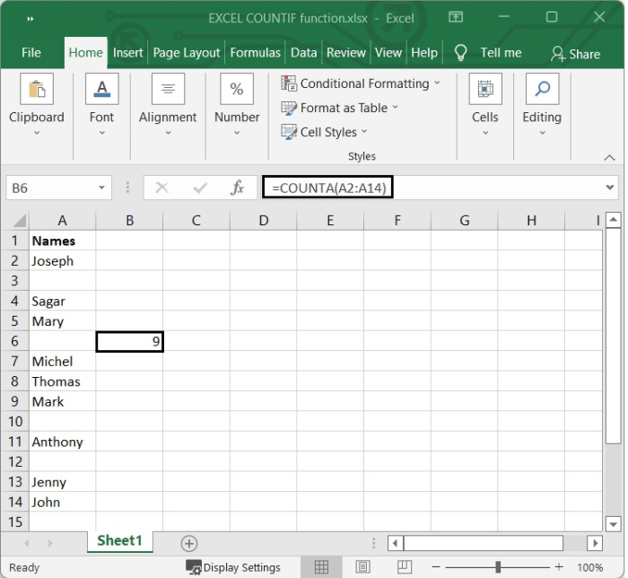The height and width of the screenshot is (578, 628).
Task: Confirm formula entry with checkmark icon
Action: (x=200, y=188)
